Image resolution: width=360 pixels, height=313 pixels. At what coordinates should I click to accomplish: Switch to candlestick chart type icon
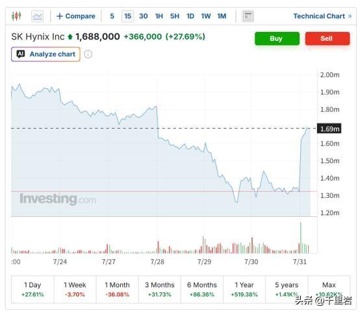click(16, 16)
